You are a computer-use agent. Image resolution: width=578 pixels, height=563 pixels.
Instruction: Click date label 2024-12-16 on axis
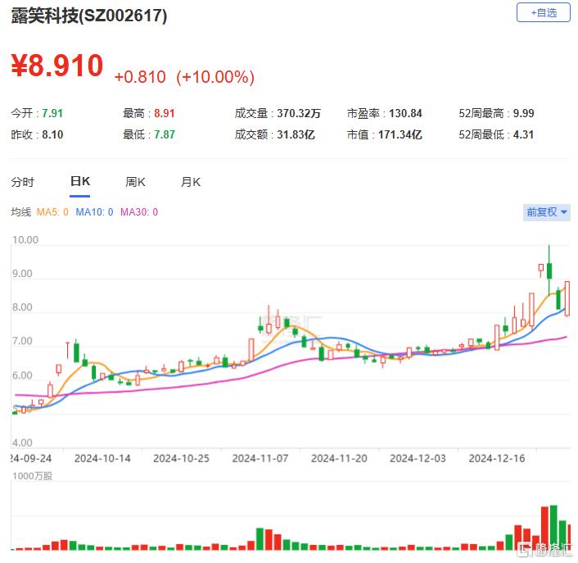click(x=497, y=459)
